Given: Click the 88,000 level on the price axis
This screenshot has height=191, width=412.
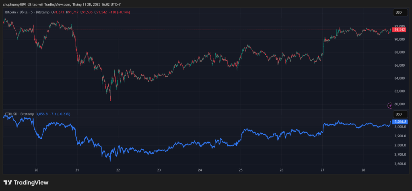Looking at the screenshot, I should 399,52.
